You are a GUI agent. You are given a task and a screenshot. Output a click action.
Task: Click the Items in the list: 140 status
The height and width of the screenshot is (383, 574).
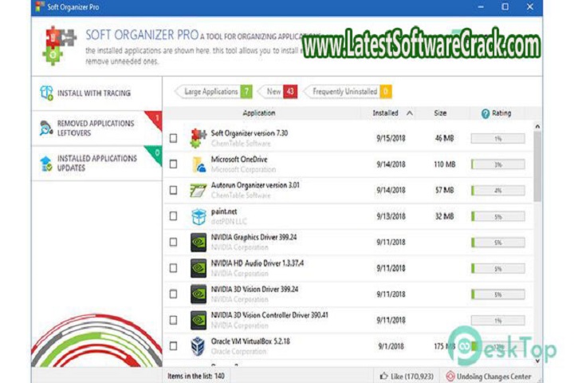pos(196,376)
